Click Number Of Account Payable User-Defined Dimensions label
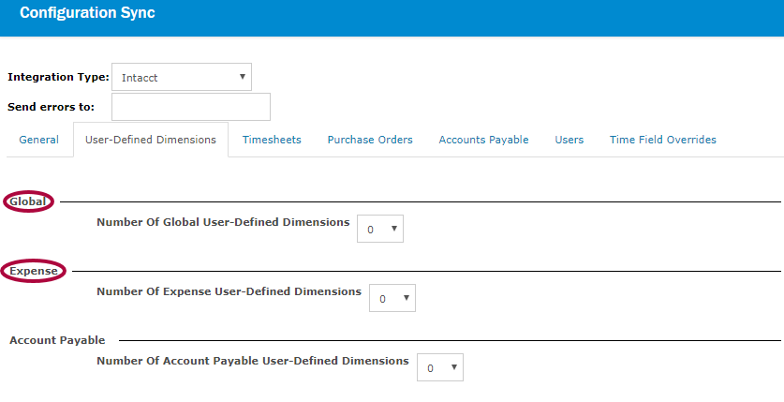 pyautogui.click(x=253, y=361)
